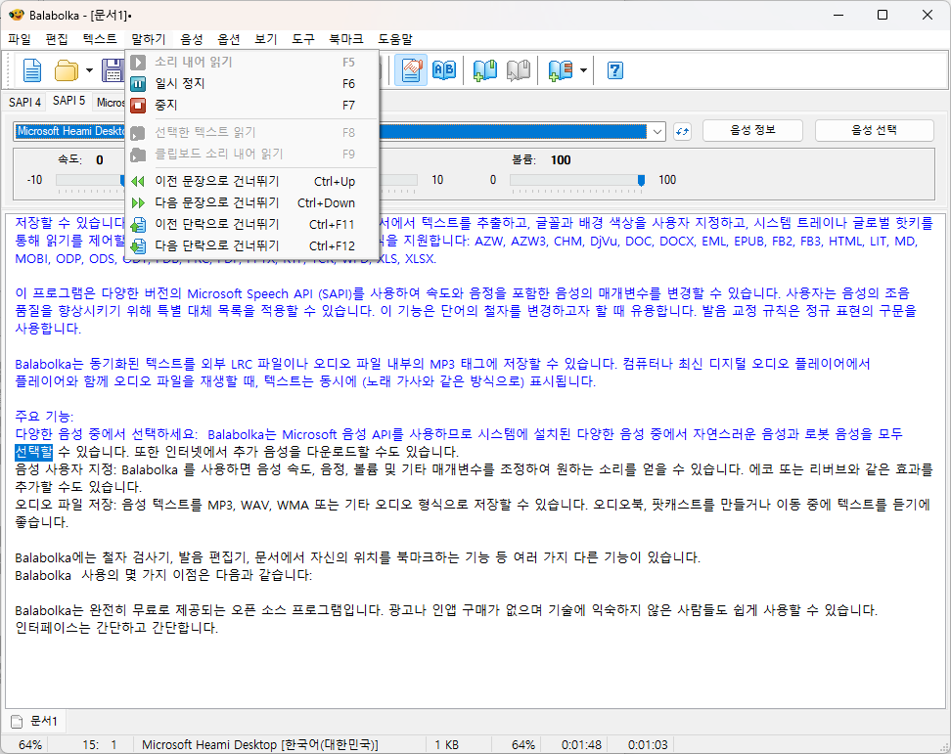Screen dimensions: 951x754
Task: Switch to the SAPI 5 tab
Action: point(68,101)
